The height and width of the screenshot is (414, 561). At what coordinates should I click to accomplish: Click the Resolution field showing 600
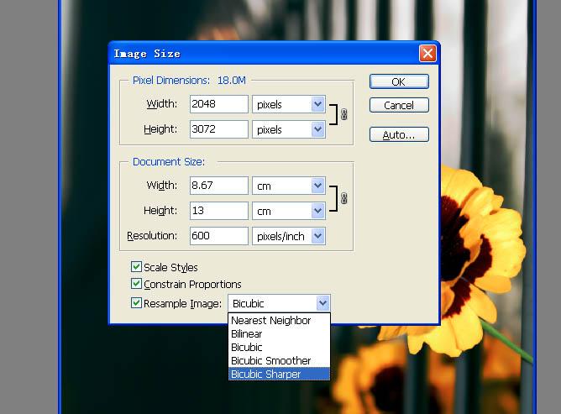click(219, 236)
